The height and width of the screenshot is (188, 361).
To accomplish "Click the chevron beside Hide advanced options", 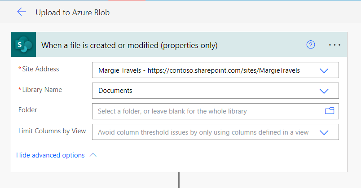I will coord(93,155).
